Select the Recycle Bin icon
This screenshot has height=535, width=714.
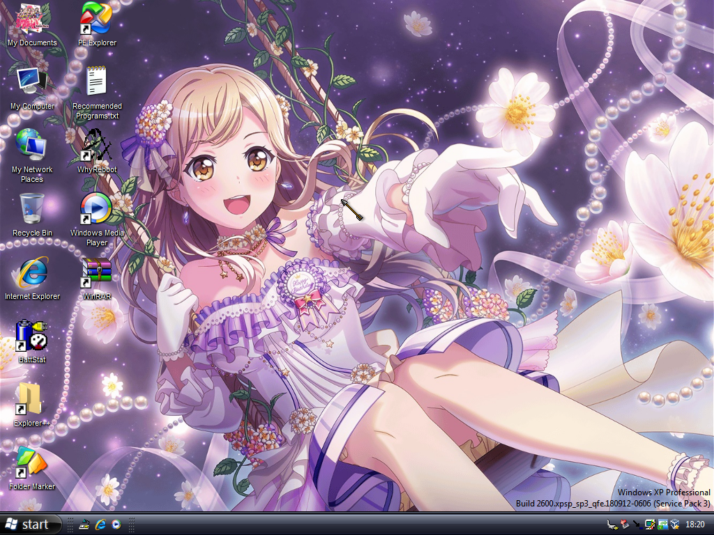tap(32, 215)
